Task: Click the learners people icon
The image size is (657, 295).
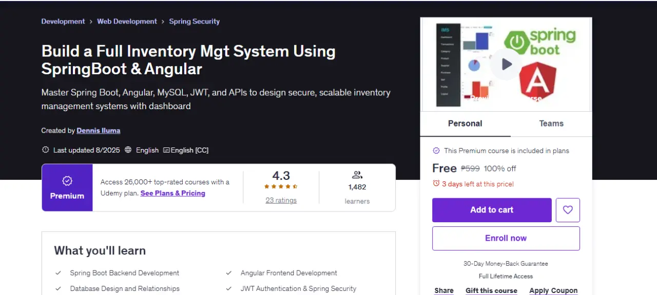Action: click(357, 175)
